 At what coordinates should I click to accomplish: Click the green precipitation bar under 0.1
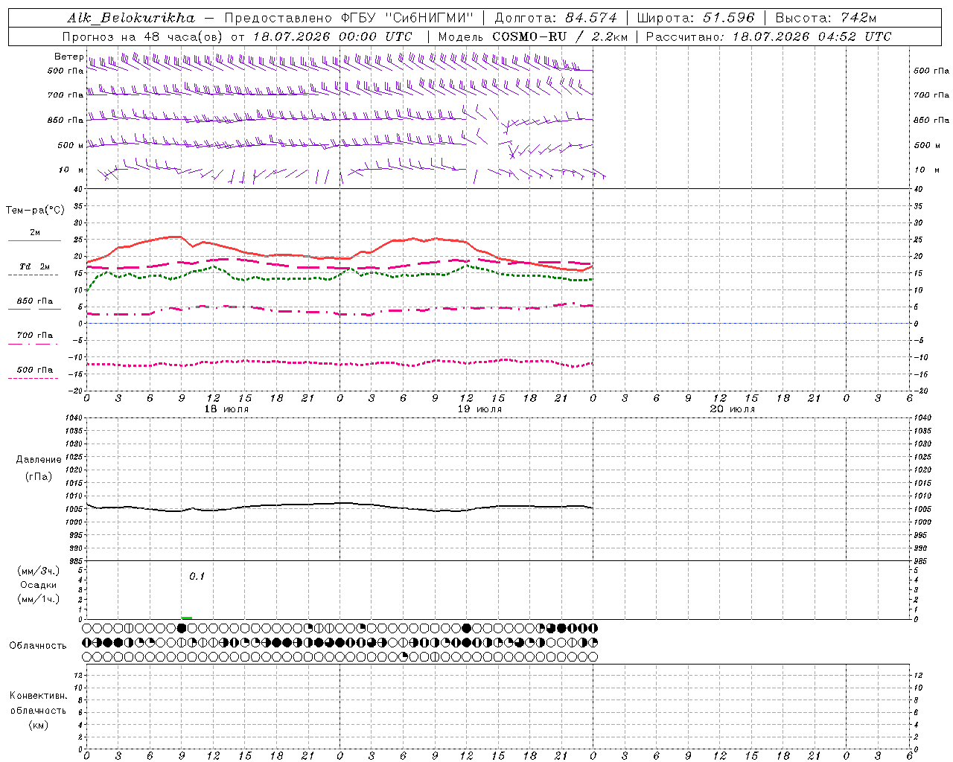tap(187, 618)
